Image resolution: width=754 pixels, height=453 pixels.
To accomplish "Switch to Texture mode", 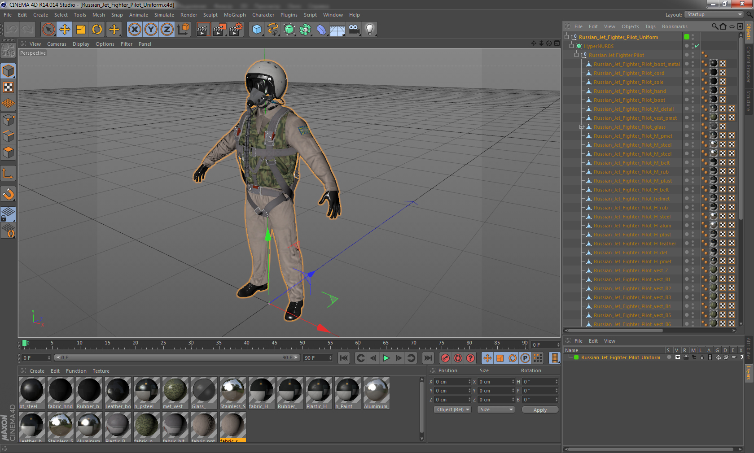I will (8, 87).
